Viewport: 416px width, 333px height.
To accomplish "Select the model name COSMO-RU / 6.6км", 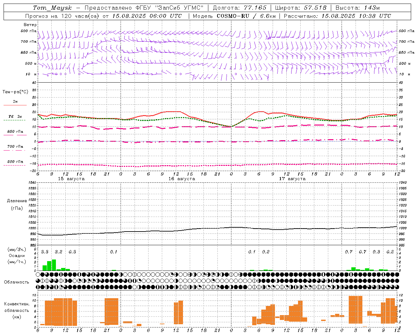I will (246, 16).
